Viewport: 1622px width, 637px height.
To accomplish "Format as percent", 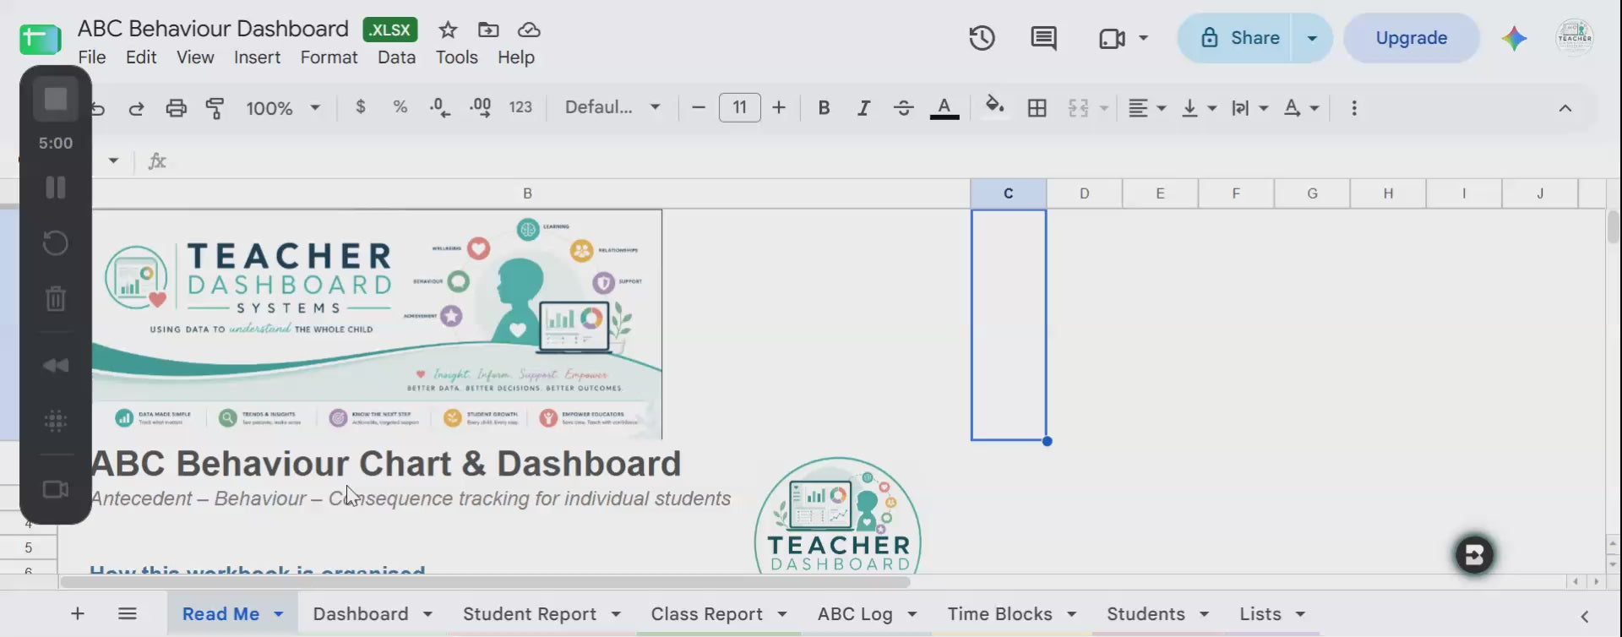I will [x=400, y=107].
